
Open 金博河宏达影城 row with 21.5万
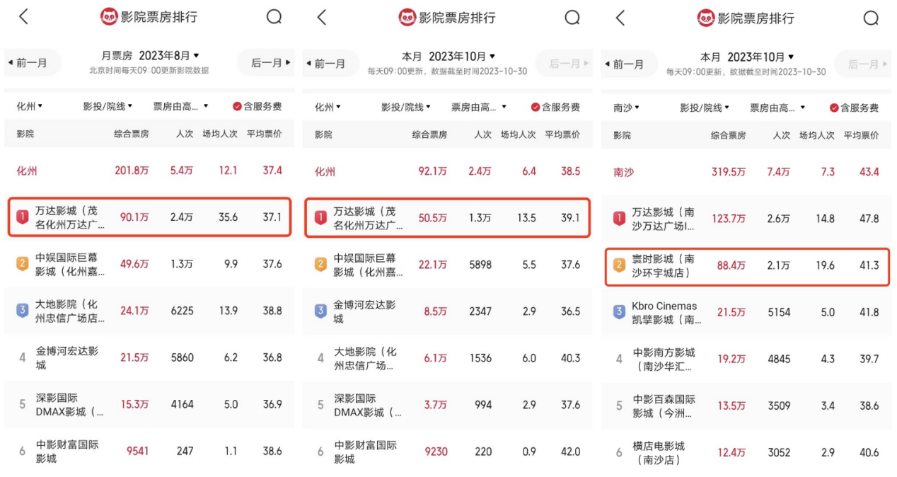(149, 358)
